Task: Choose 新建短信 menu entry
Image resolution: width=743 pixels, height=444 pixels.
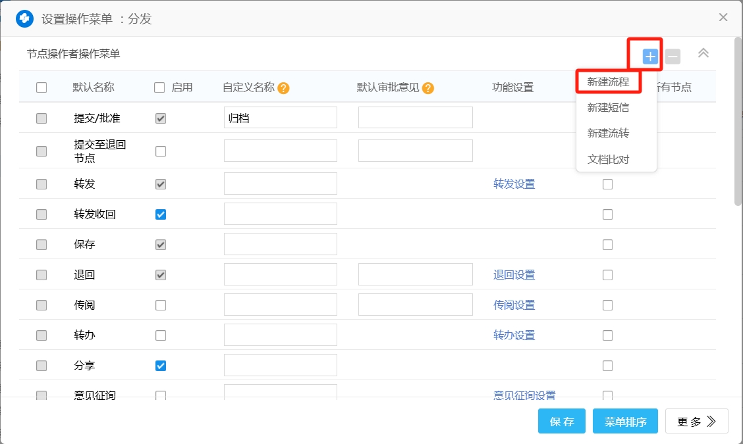Action: pos(608,108)
